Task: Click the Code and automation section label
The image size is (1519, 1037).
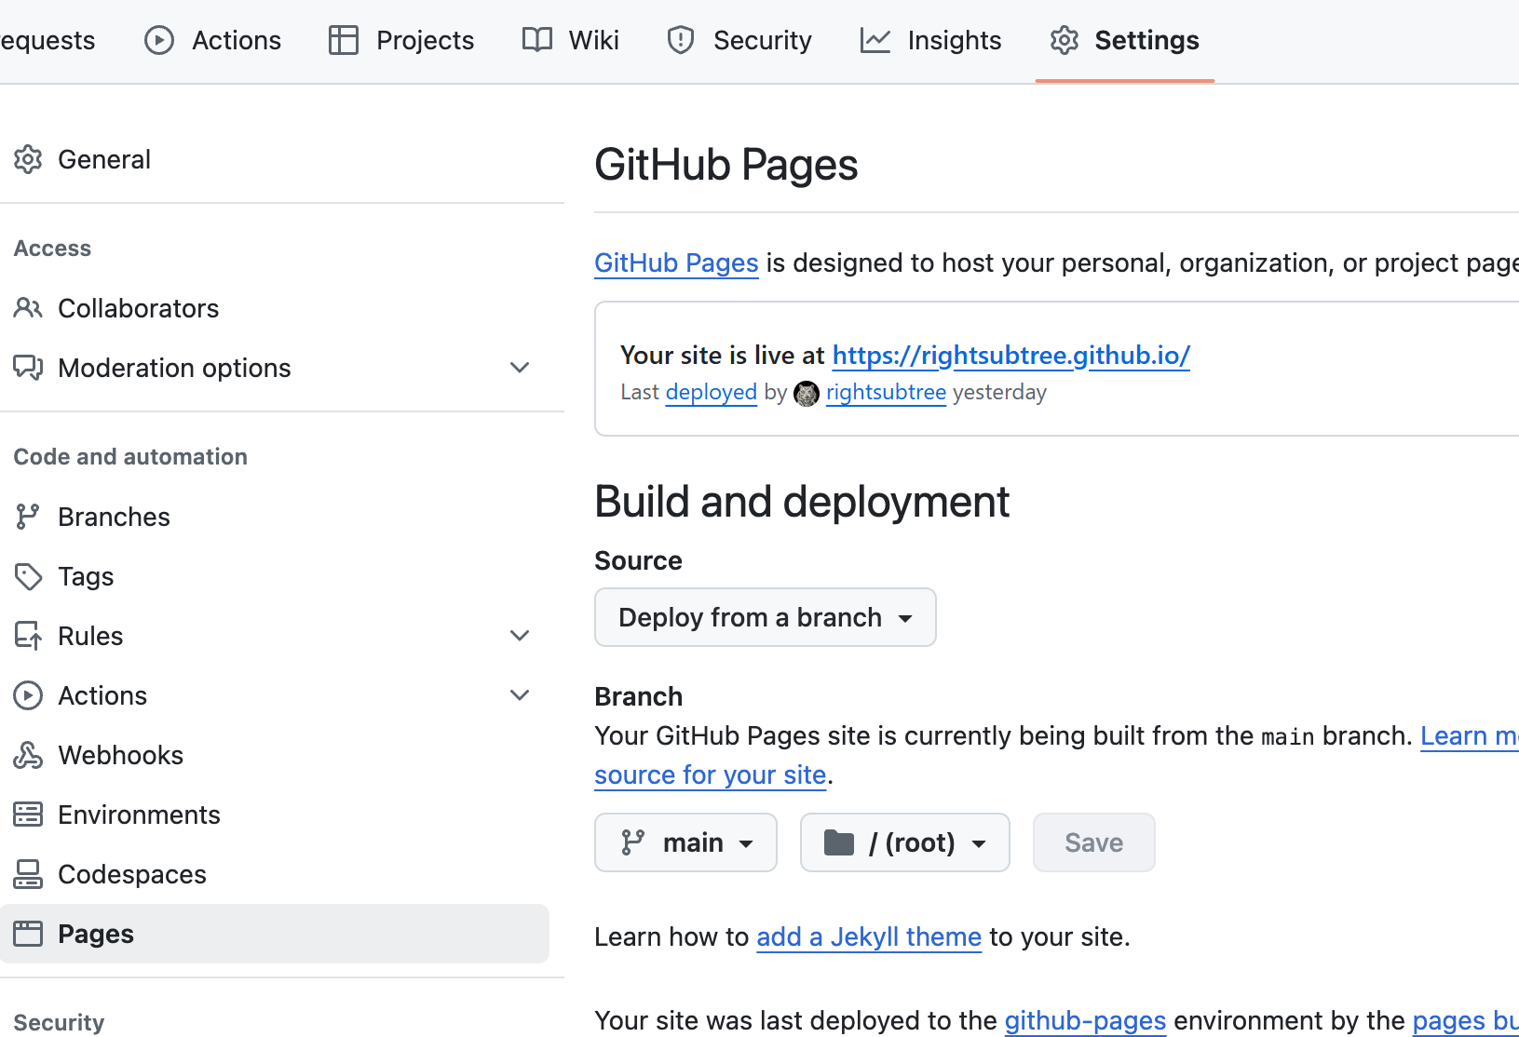Action: point(130,457)
